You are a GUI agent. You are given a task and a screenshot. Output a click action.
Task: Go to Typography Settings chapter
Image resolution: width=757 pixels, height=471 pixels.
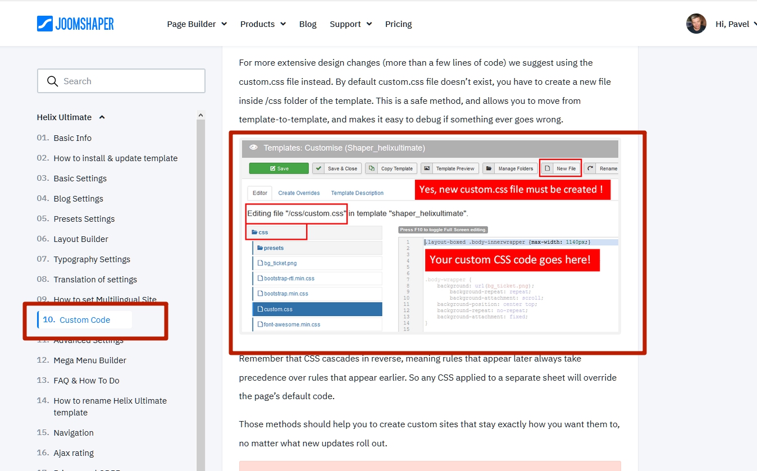[x=92, y=259]
